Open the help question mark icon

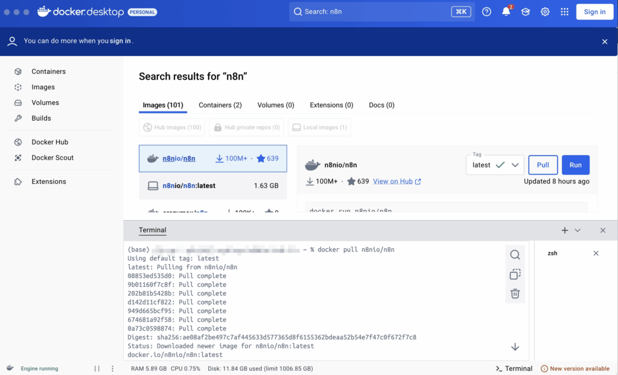coord(486,12)
